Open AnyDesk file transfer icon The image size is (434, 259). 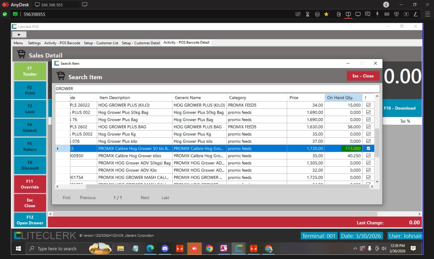[339, 14]
